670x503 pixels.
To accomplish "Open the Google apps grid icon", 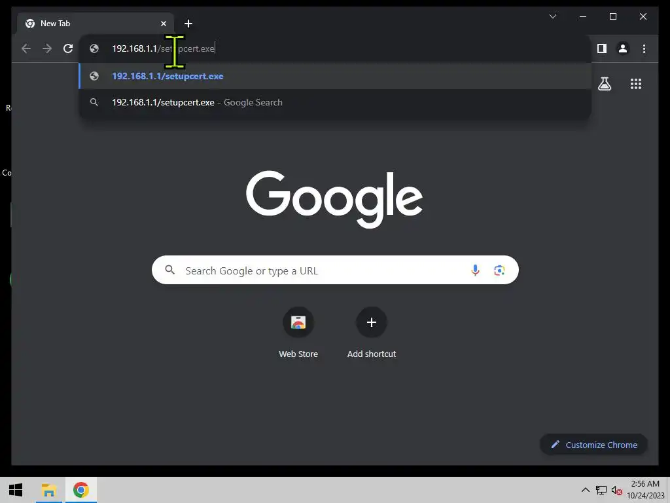I will click(636, 84).
